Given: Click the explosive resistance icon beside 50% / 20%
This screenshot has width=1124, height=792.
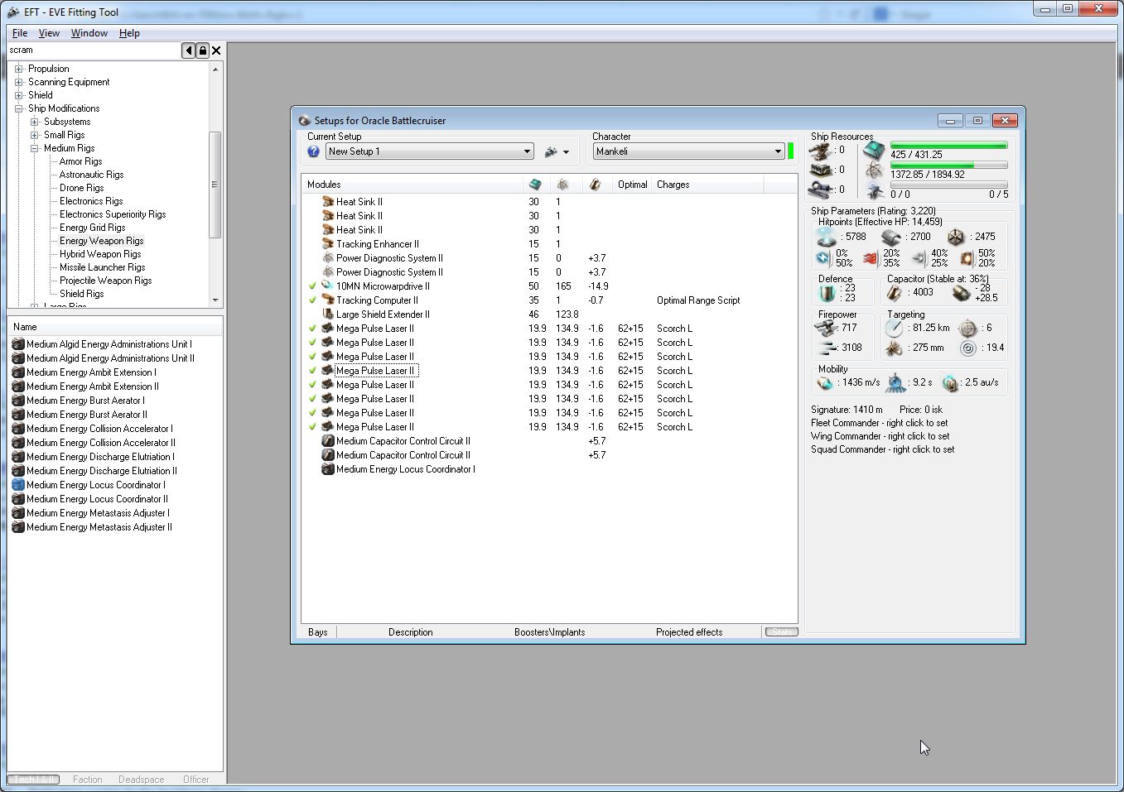Looking at the screenshot, I should (966, 258).
